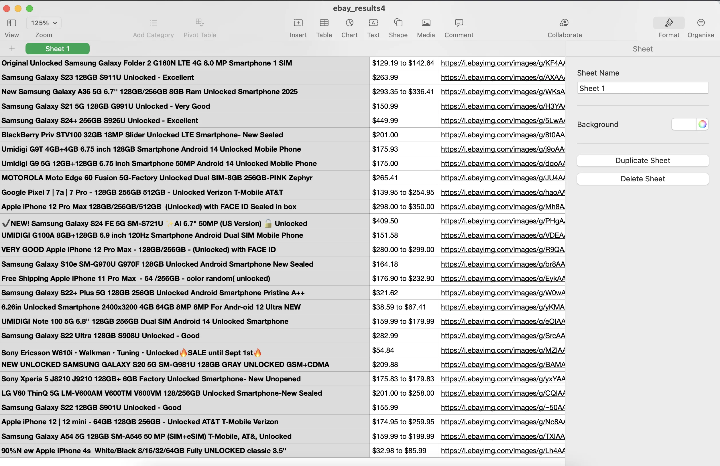Open the View sidebar options icon
Image resolution: width=720 pixels, height=466 pixels.
[11, 23]
